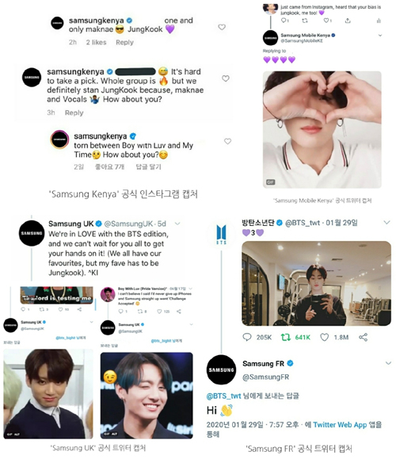
Task: Reply to the 2h samsungkenya comment
Action: (124, 43)
